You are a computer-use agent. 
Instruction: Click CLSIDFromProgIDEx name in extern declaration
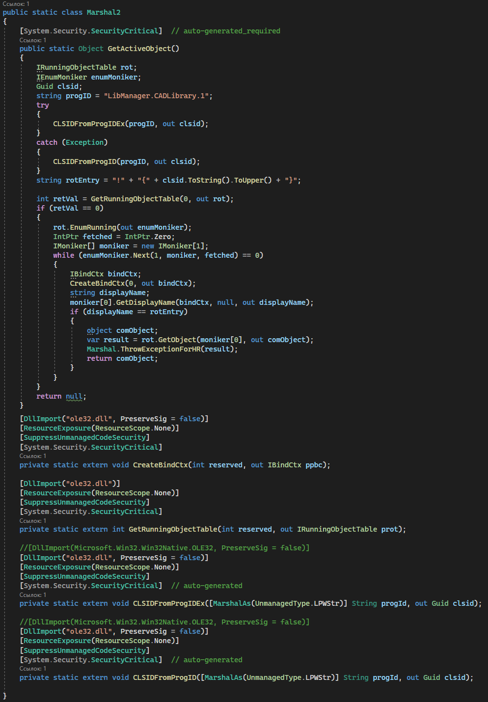tap(169, 603)
